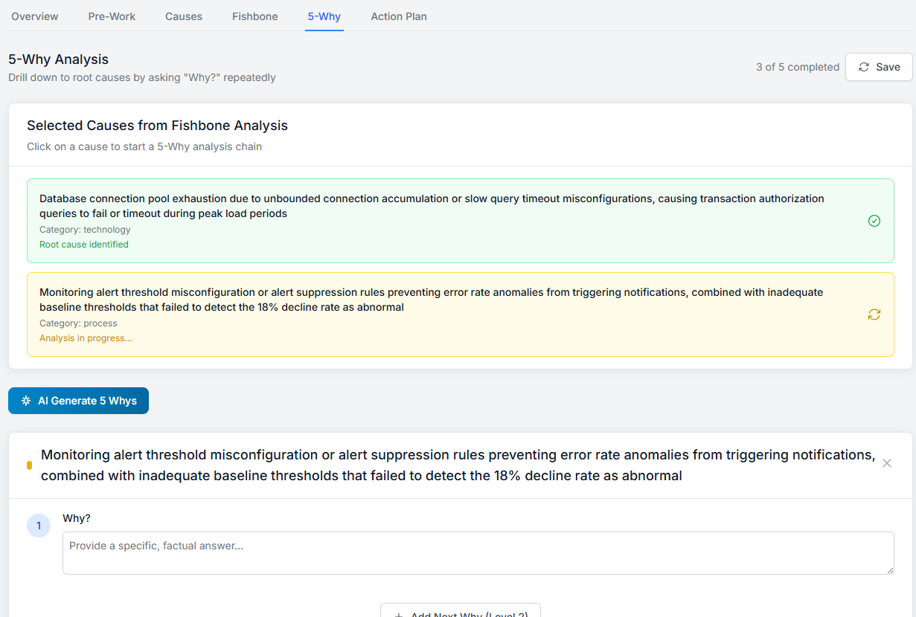This screenshot has width=916, height=617.
Task: Click the '3 of 5 completed' text
Action: pos(798,67)
